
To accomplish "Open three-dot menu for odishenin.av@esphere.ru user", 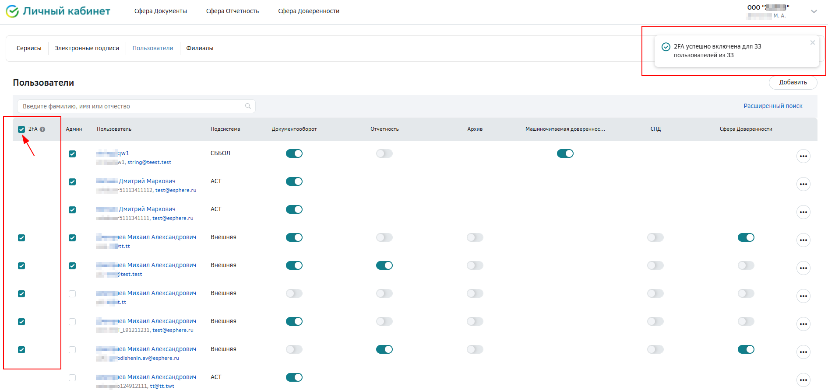I will (803, 352).
